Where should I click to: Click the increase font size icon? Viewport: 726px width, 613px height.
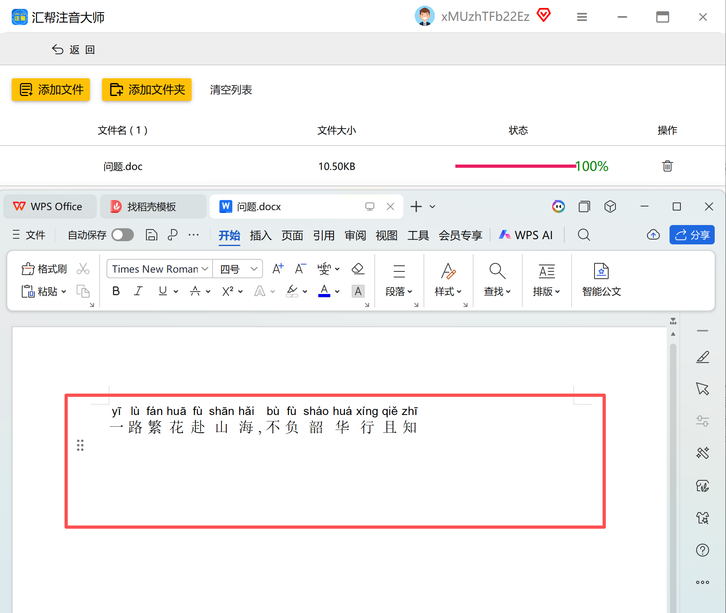(278, 269)
